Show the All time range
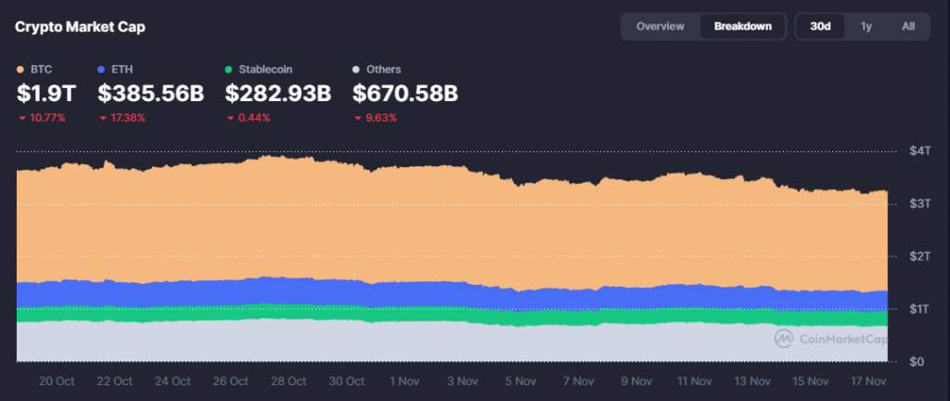The image size is (950, 401). [908, 26]
